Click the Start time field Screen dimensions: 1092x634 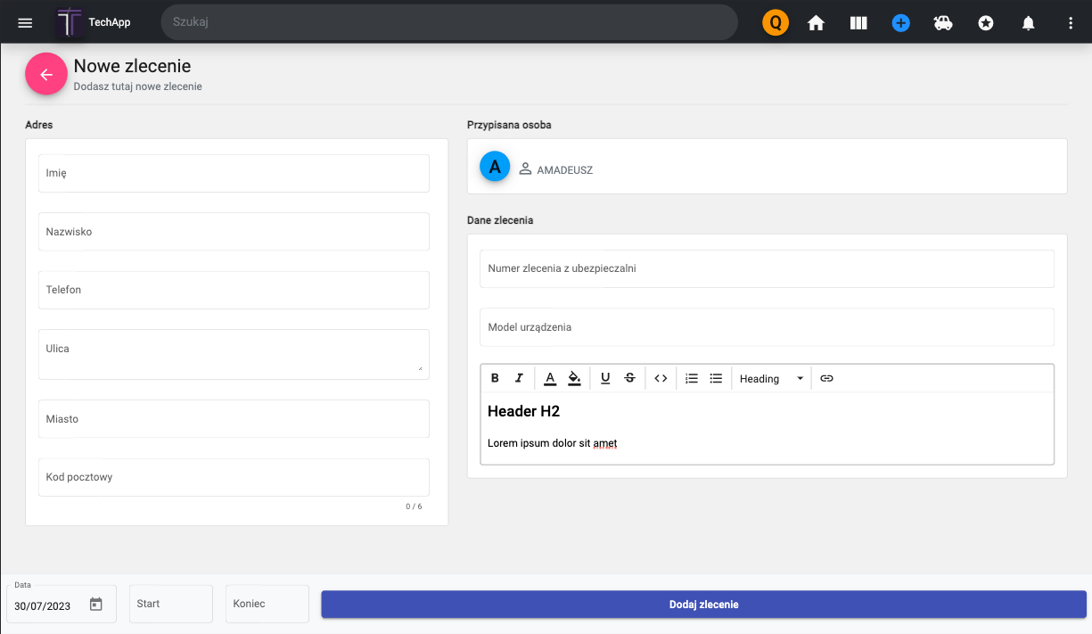[171, 604]
